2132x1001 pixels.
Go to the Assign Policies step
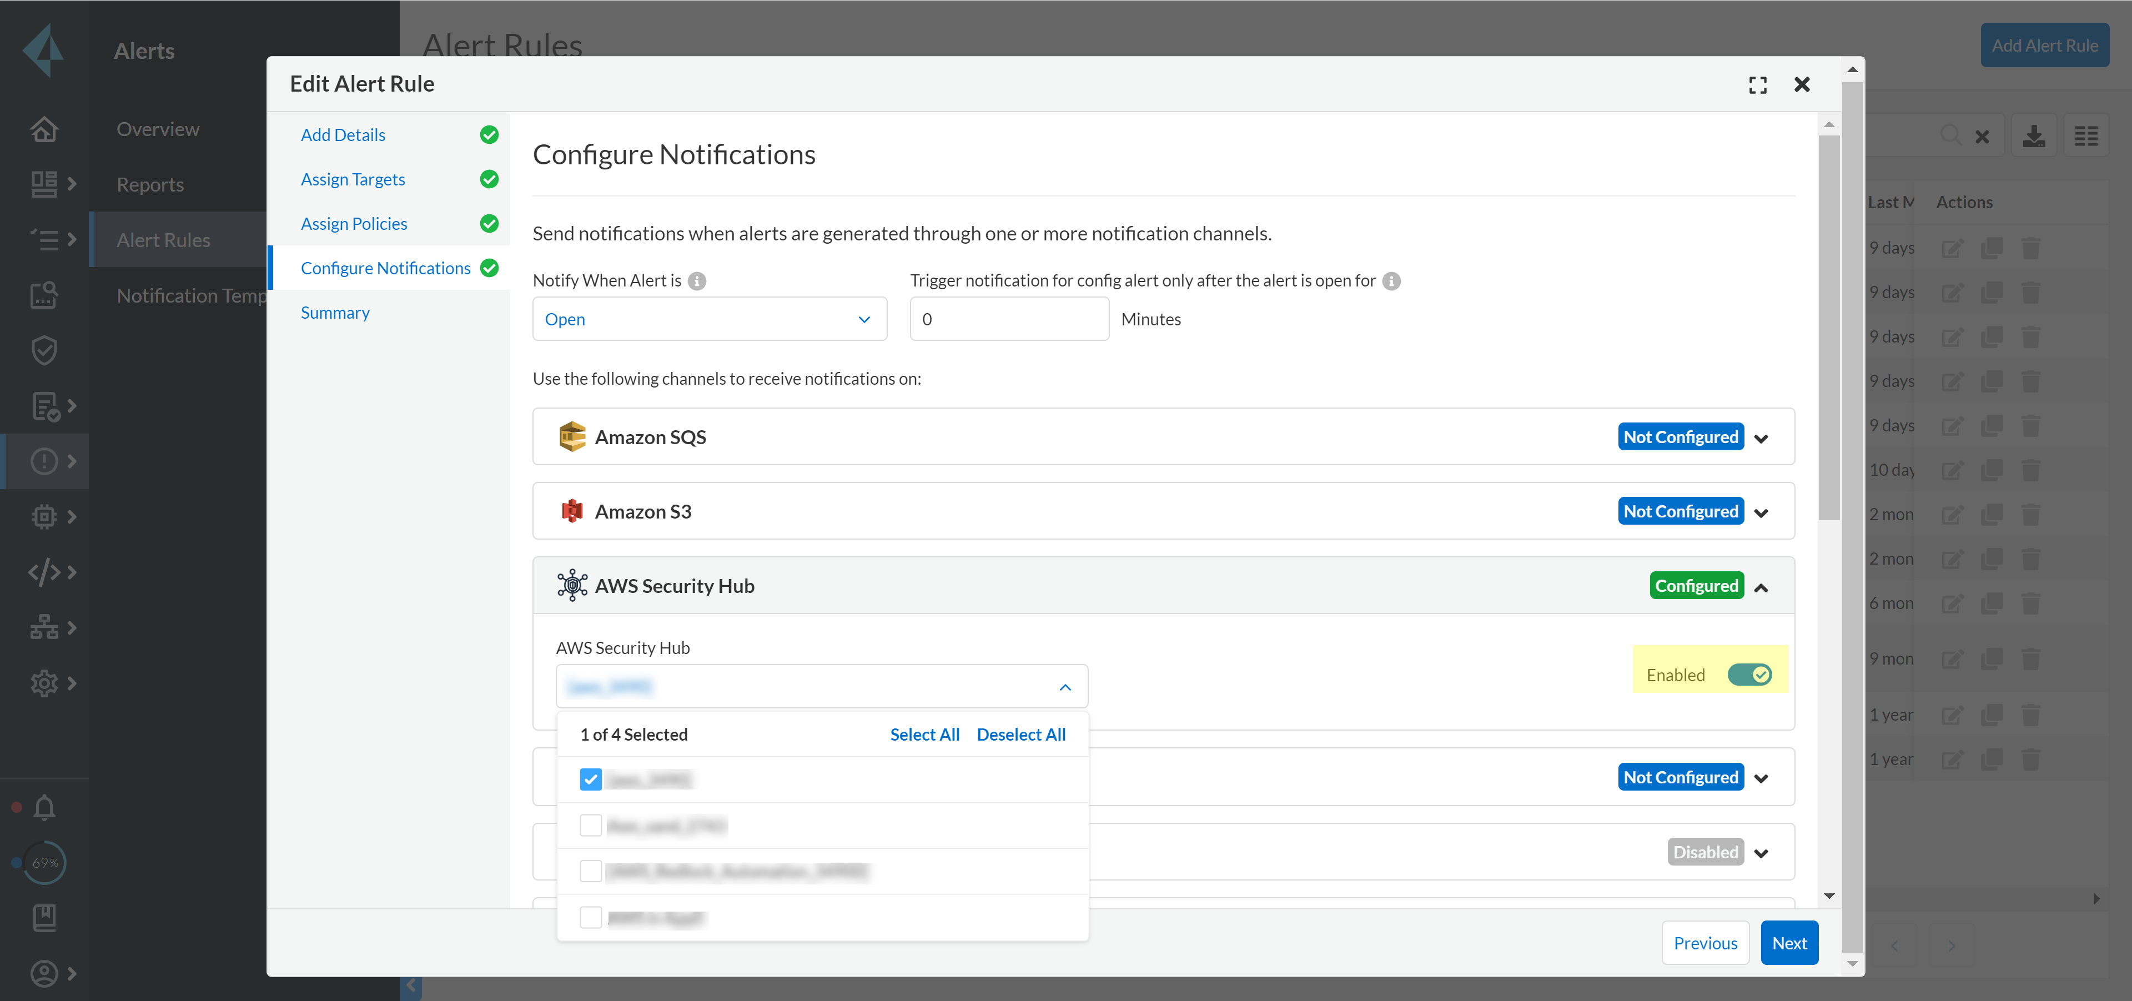tap(354, 224)
